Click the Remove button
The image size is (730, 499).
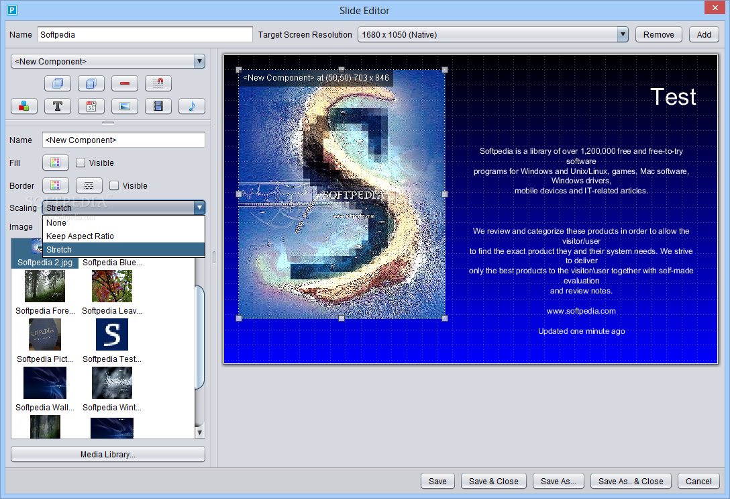(x=658, y=34)
